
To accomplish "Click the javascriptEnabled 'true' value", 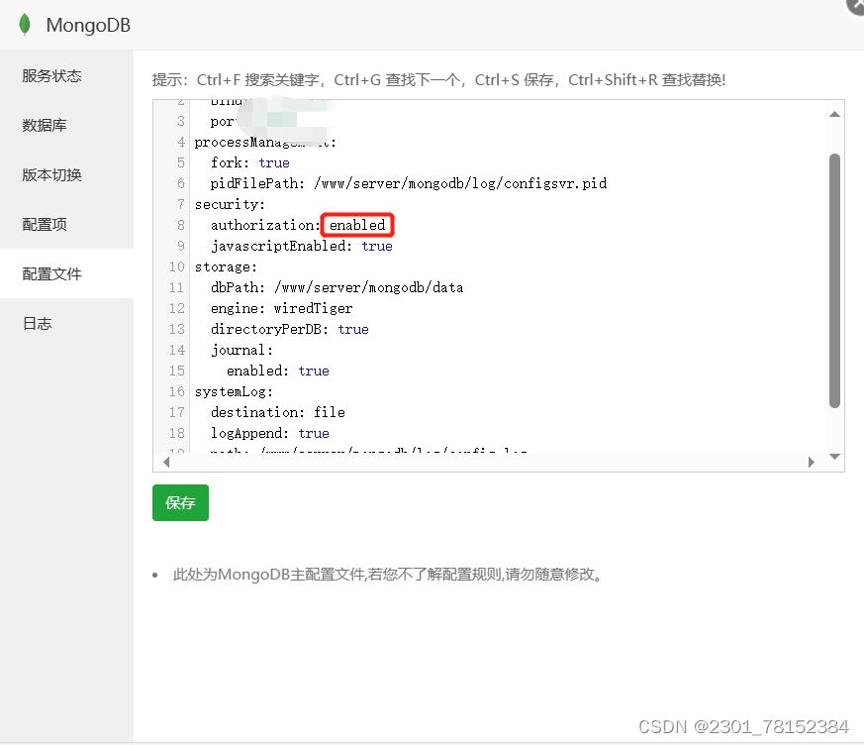I will 377,246.
